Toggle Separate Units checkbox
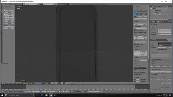Screen dimensions: 173x97 [159, 49]
